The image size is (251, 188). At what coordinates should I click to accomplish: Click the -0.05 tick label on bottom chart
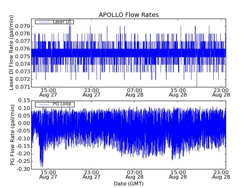click(23, 131)
